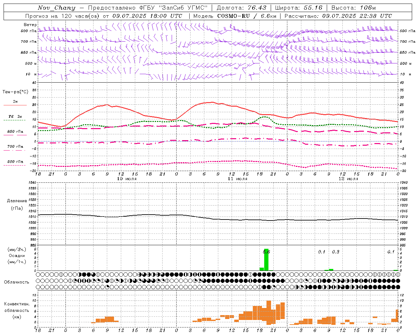Click the '(мм/3ч.)' precipitation unit label

17,249
